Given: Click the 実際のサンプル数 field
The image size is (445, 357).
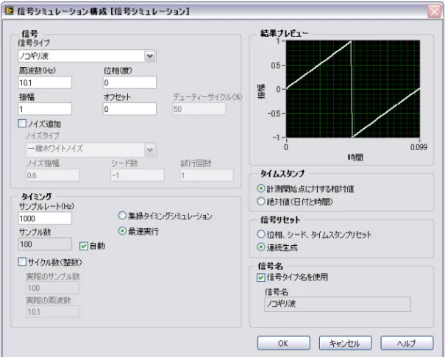Looking at the screenshot, I should point(52,288).
